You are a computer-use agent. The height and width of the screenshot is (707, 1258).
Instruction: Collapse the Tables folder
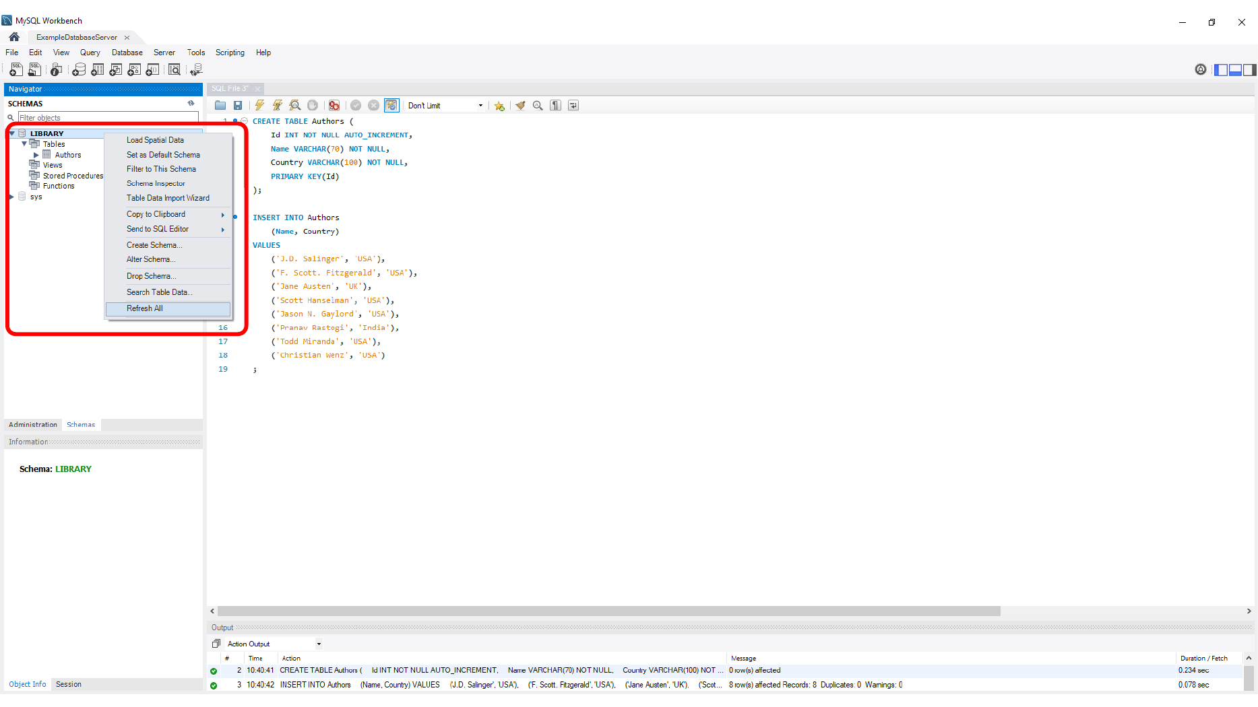pyautogui.click(x=24, y=143)
